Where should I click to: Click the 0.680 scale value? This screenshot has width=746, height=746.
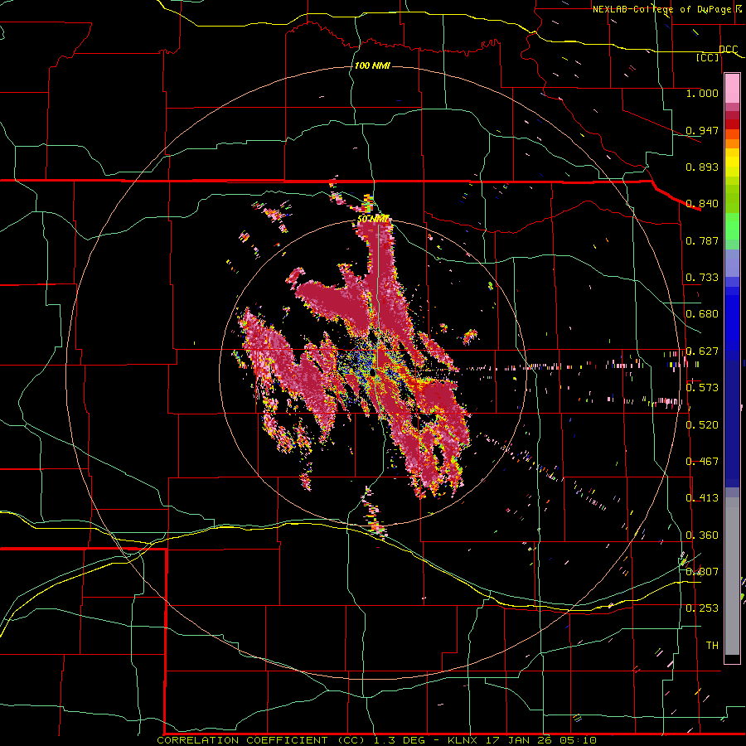click(x=702, y=314)
